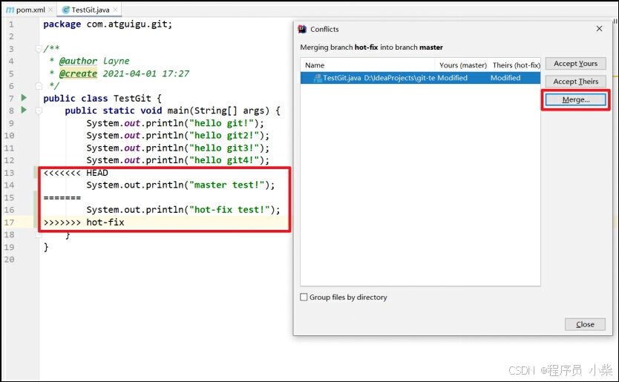Run class TestGit via gutter run icon
This screenshot has width=619, height=382.
(x=24, y=97)
